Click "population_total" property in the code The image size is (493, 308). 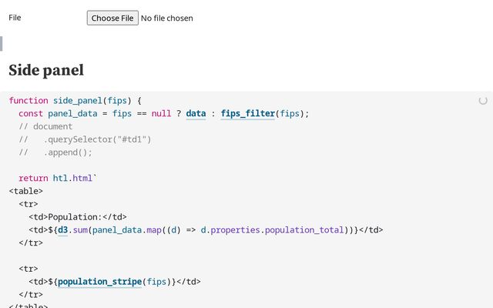pyautogui.click(x=305, y=229)
